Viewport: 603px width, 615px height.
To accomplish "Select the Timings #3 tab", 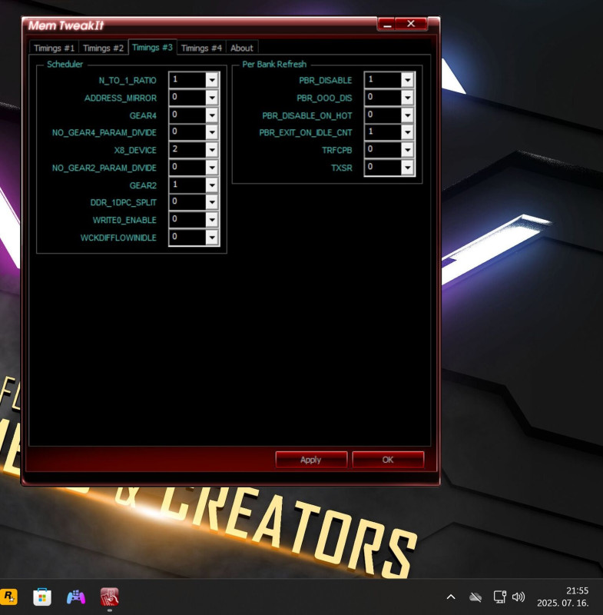I will pos(152,48).
